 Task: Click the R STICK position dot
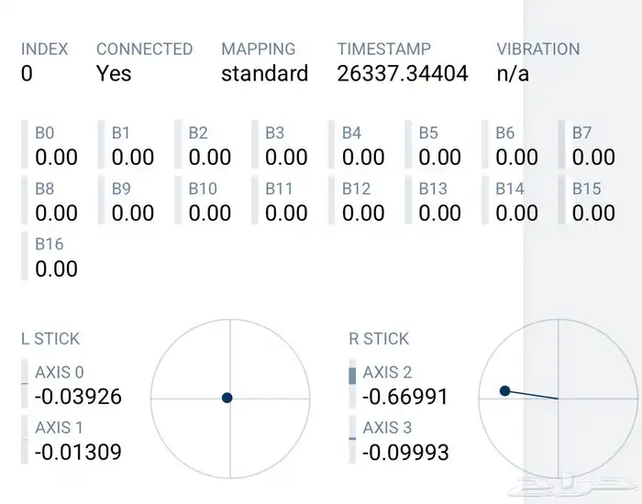tap(504, 390)
